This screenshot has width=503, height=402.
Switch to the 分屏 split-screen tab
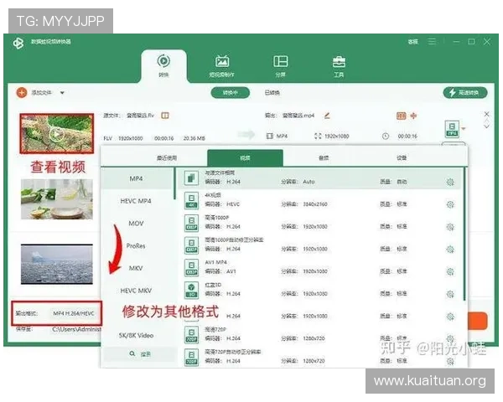click(x=280, y=66)
